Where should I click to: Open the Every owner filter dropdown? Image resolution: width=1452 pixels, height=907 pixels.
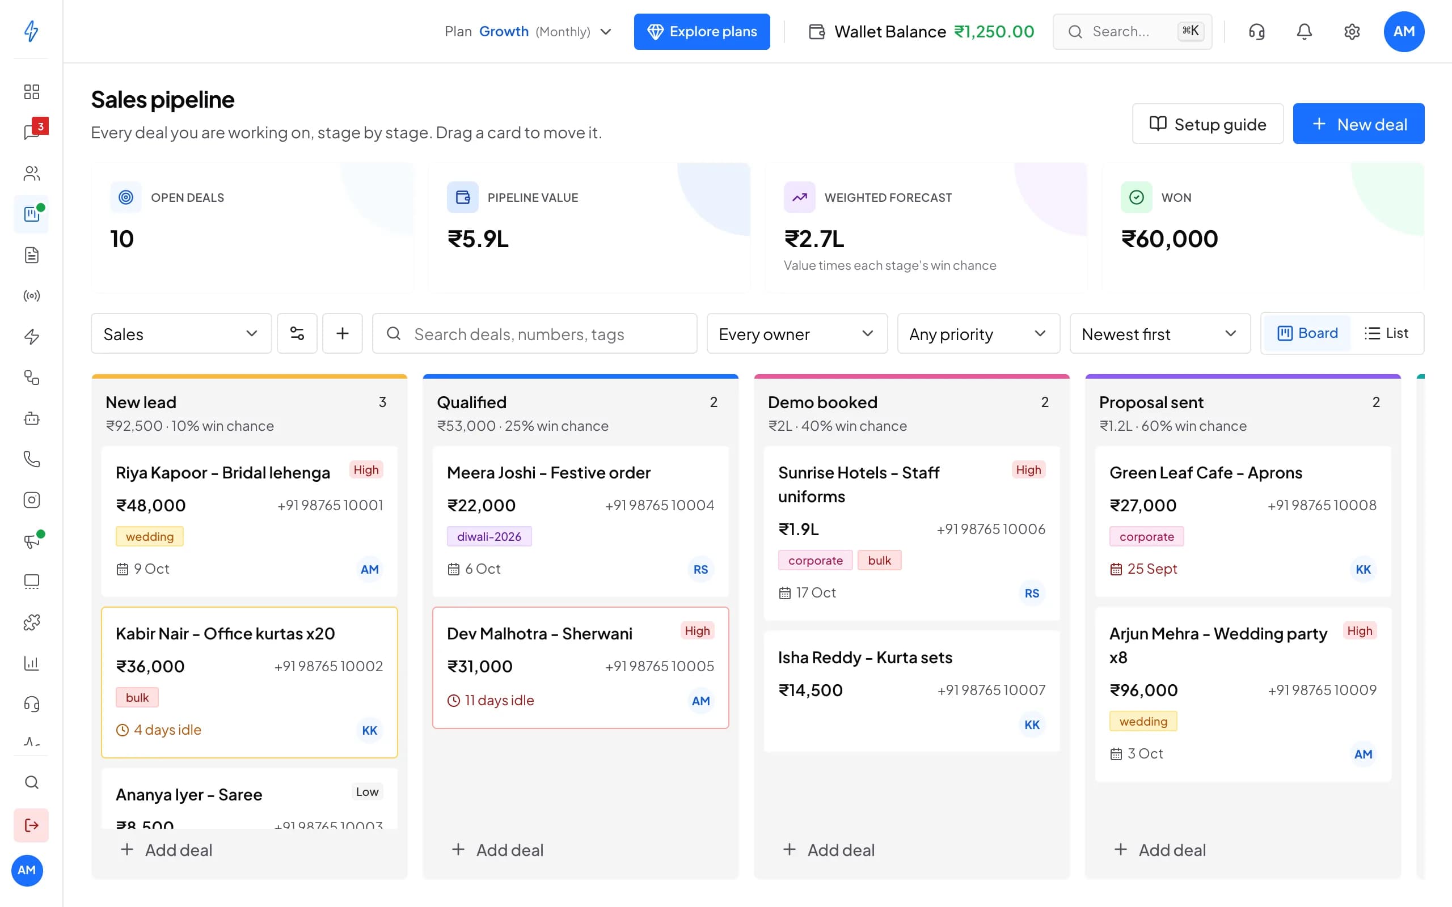797,333
